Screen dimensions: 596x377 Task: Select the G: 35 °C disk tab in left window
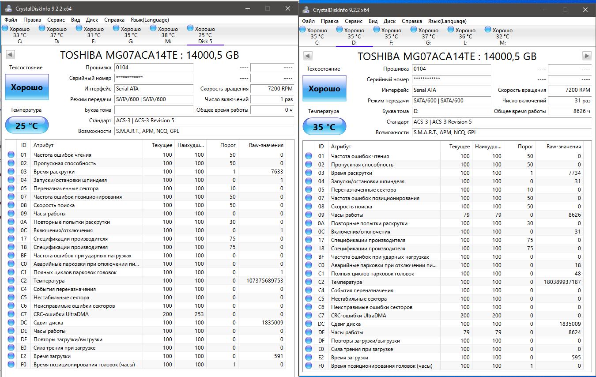point(131,35)
